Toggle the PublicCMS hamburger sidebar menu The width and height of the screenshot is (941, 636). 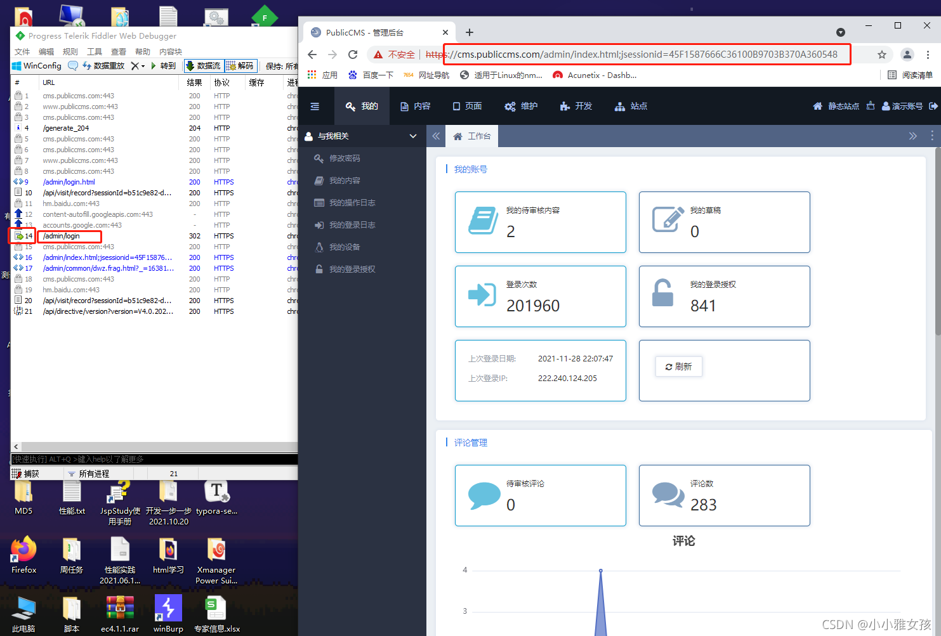click(315, 107)
